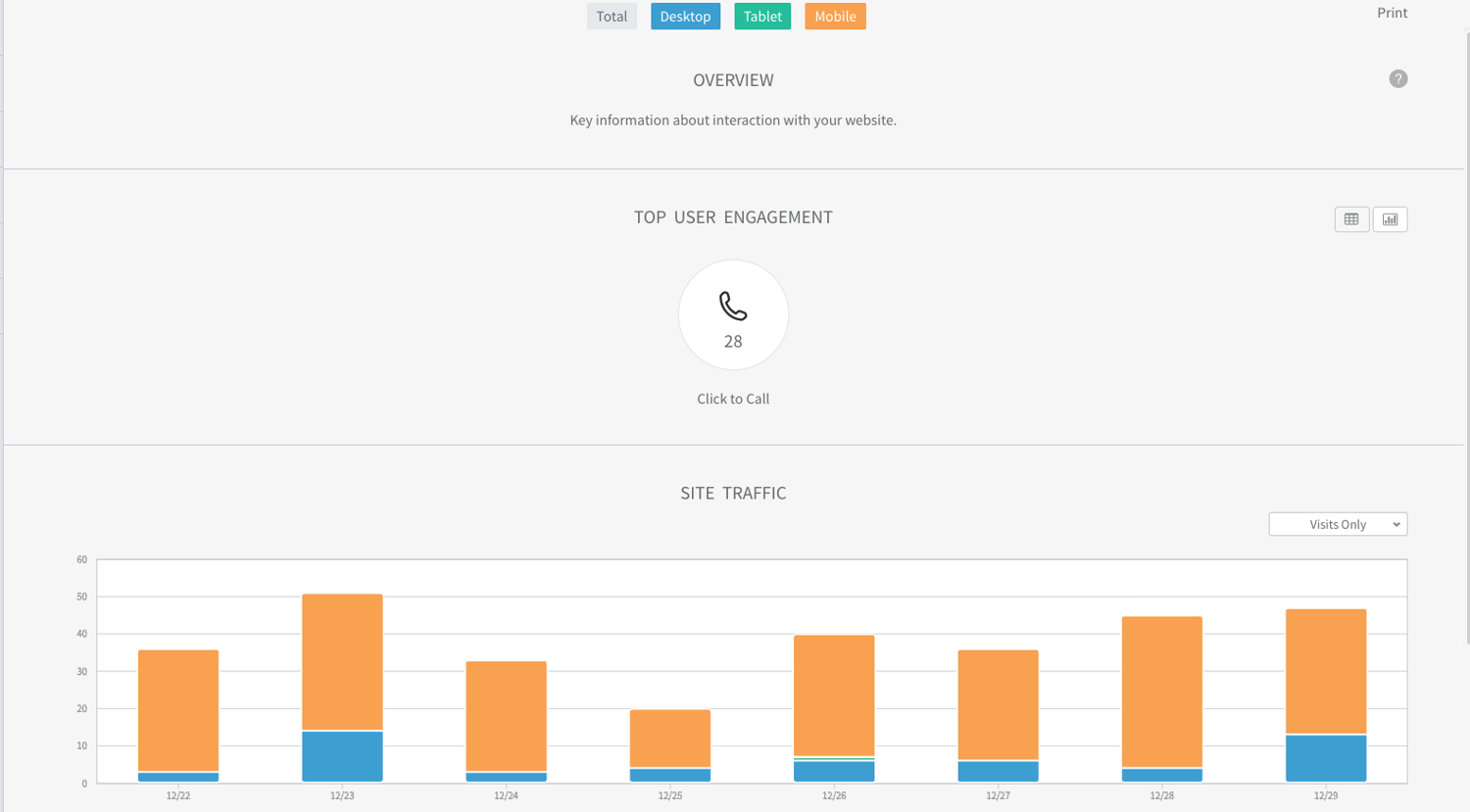The height and width of the screenshot is (812, 1470).
Task: Click the orange mobile bar for 12/28
Action: [1161, 691]
